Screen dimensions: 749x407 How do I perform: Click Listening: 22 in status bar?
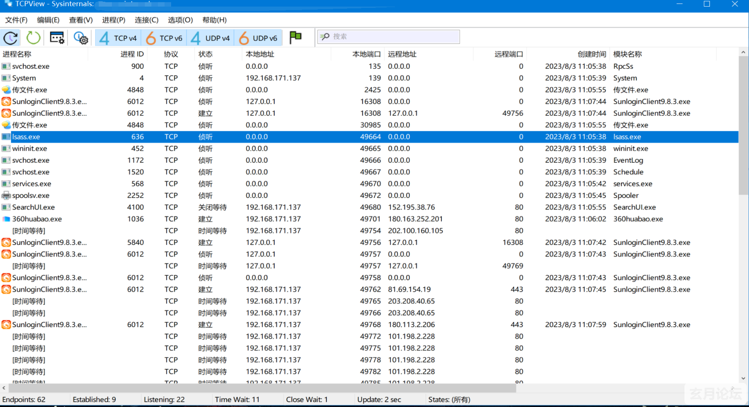(x=164, y=400)
